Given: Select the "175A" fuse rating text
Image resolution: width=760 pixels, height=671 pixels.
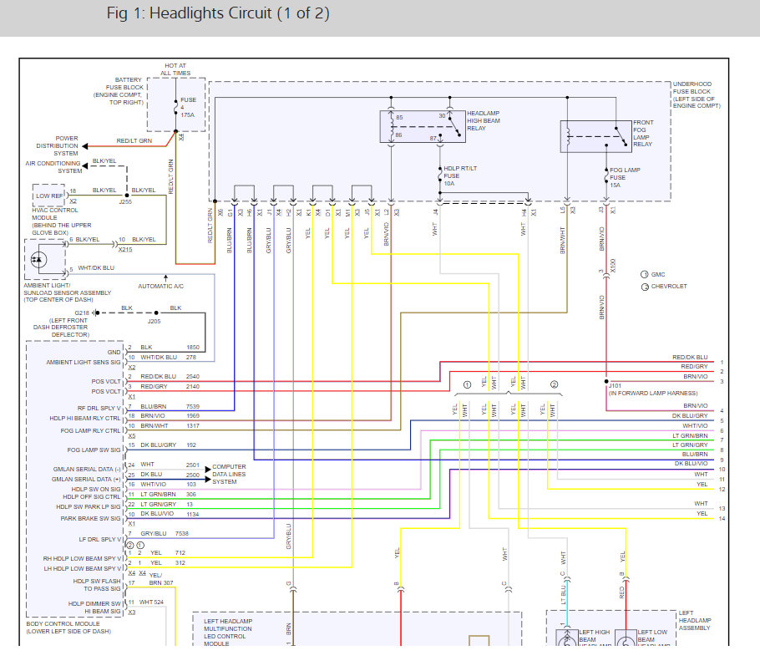Looking at the screenshot, I should click(x=188, y=115).
